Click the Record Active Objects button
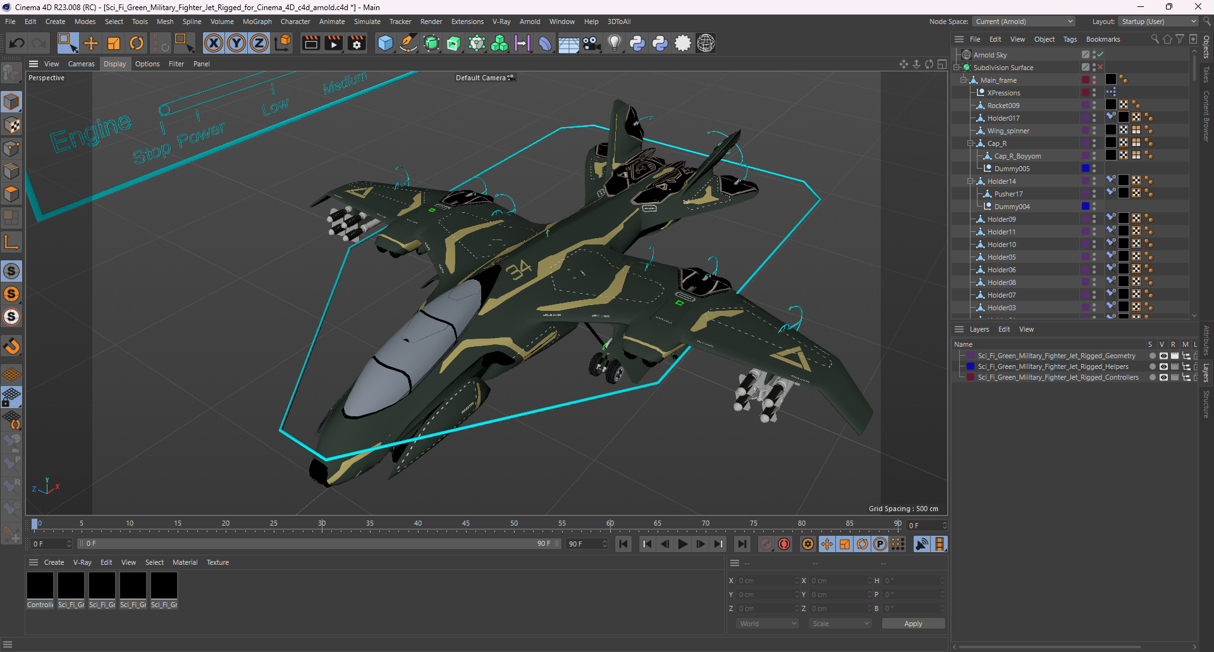The height and width of the screenshot is (652, 1214). point(766,544)
